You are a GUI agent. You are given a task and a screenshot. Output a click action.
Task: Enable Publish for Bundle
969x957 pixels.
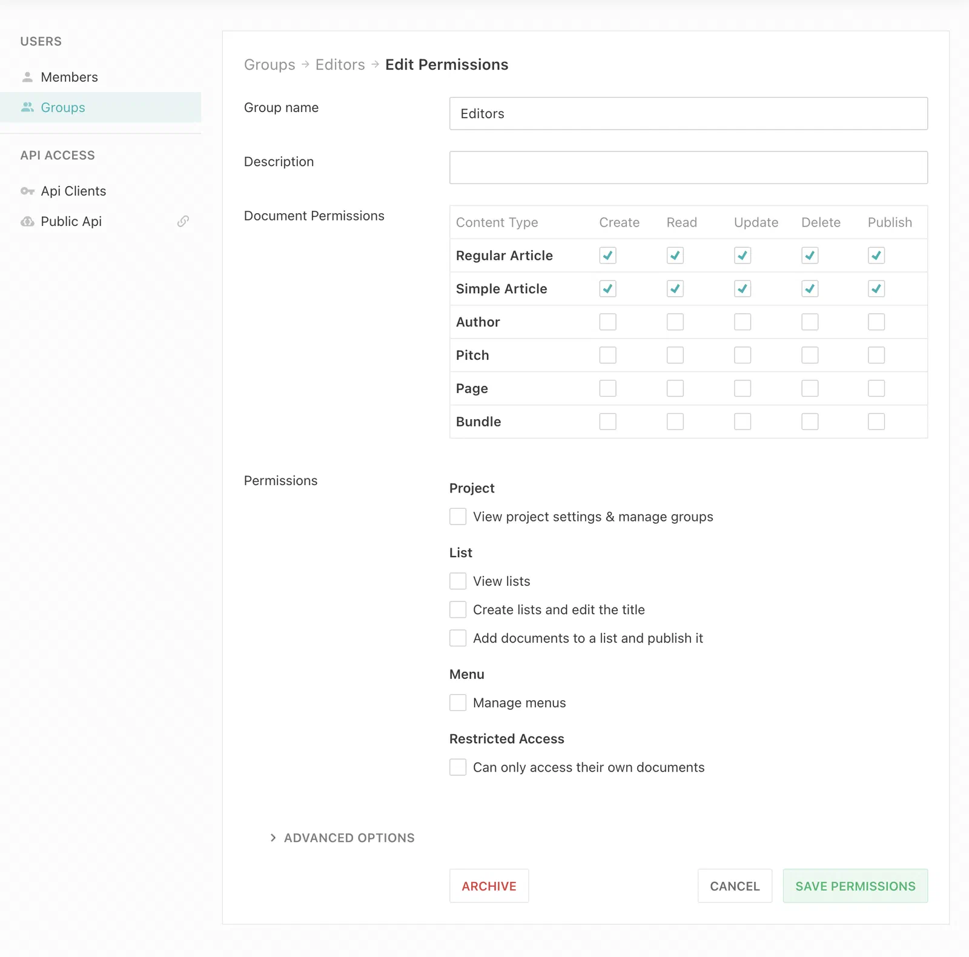(x=876, y=422)
